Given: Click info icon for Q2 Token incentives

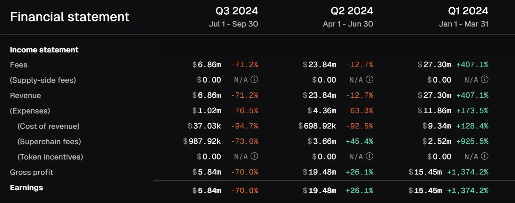Looking at the screenshot, I should (x=369, y=156).
